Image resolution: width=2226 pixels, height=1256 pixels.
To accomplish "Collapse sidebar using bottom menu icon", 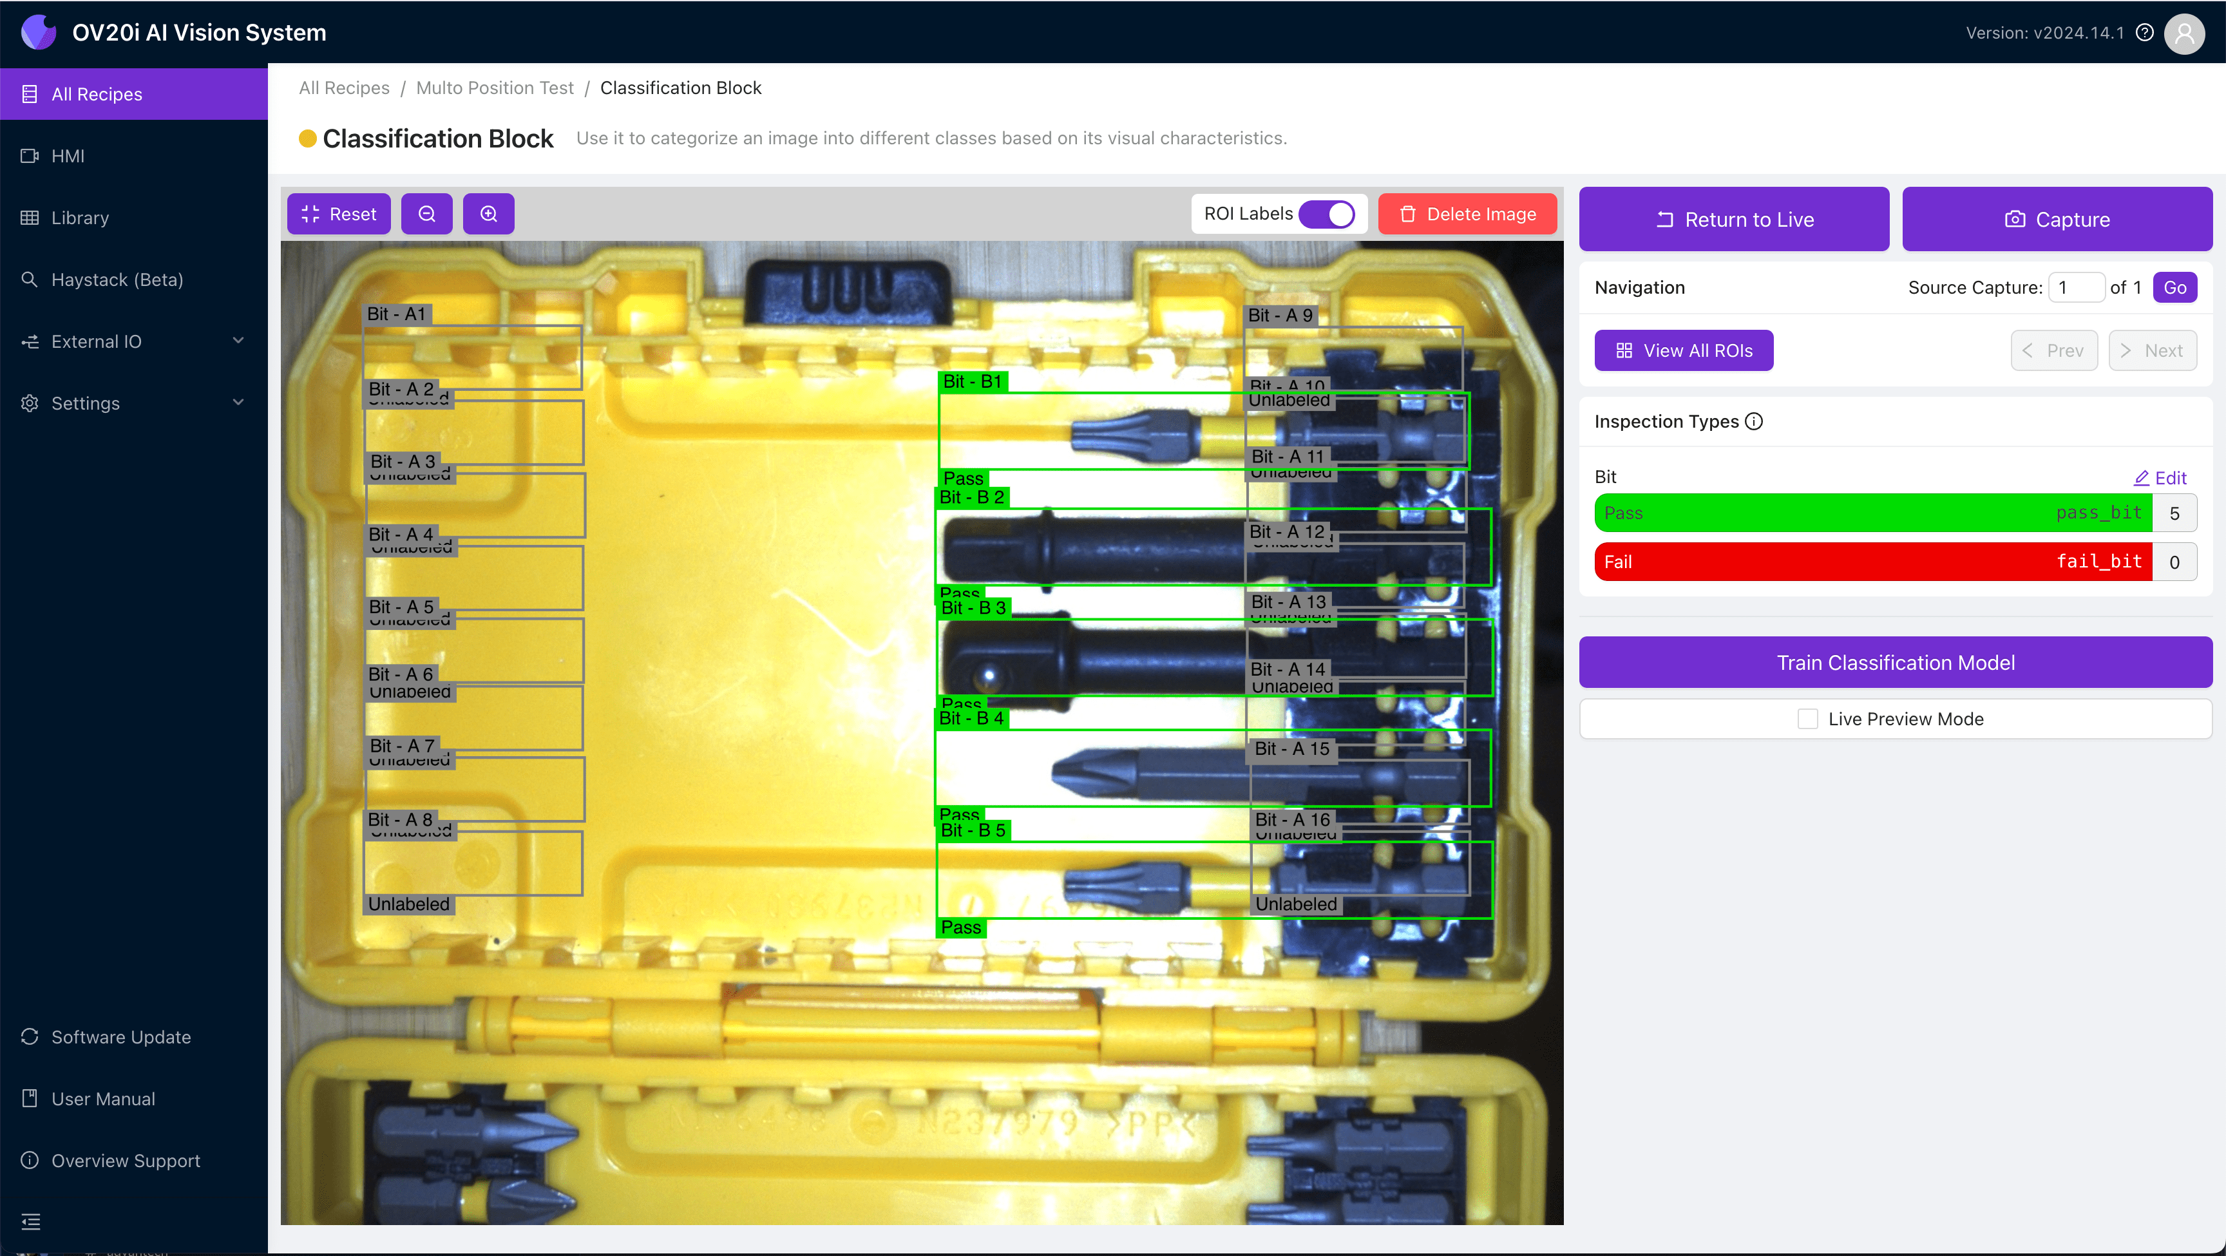I will point(31,1221).
